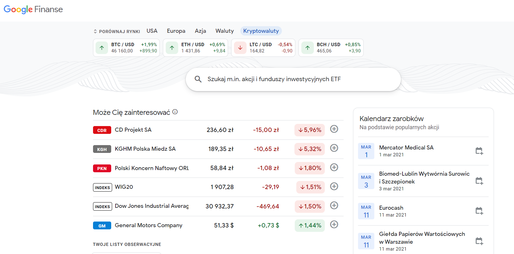Add Giełda Papierów Wartościowych earnings to calendar
Image resolution: width=514 pixels, height=254 pixels.
click(x=479, y=241)
